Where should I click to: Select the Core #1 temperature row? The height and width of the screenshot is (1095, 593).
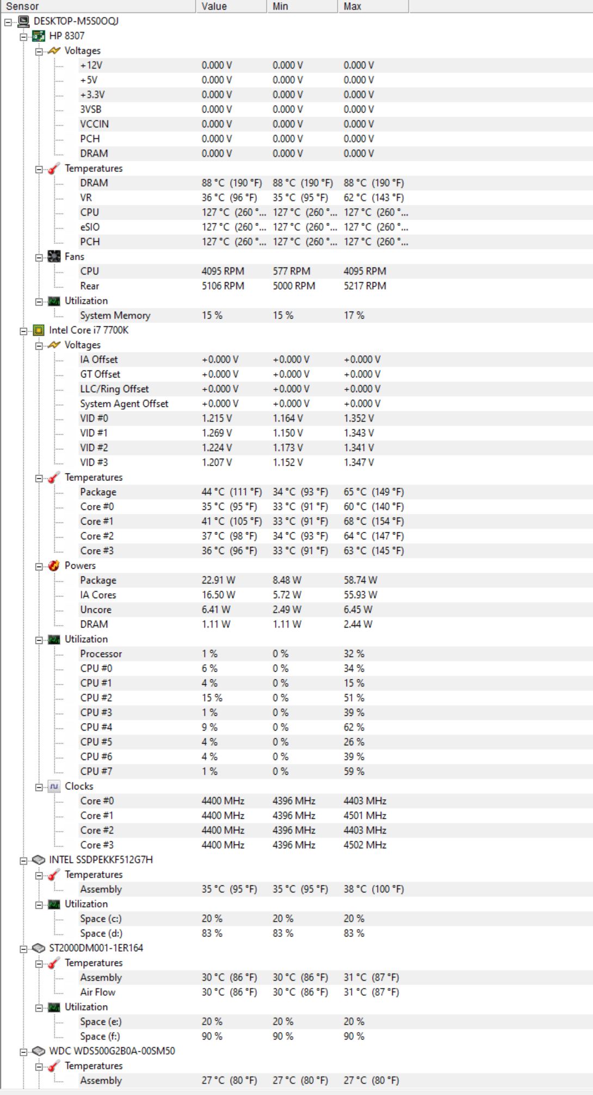[97, 521]
